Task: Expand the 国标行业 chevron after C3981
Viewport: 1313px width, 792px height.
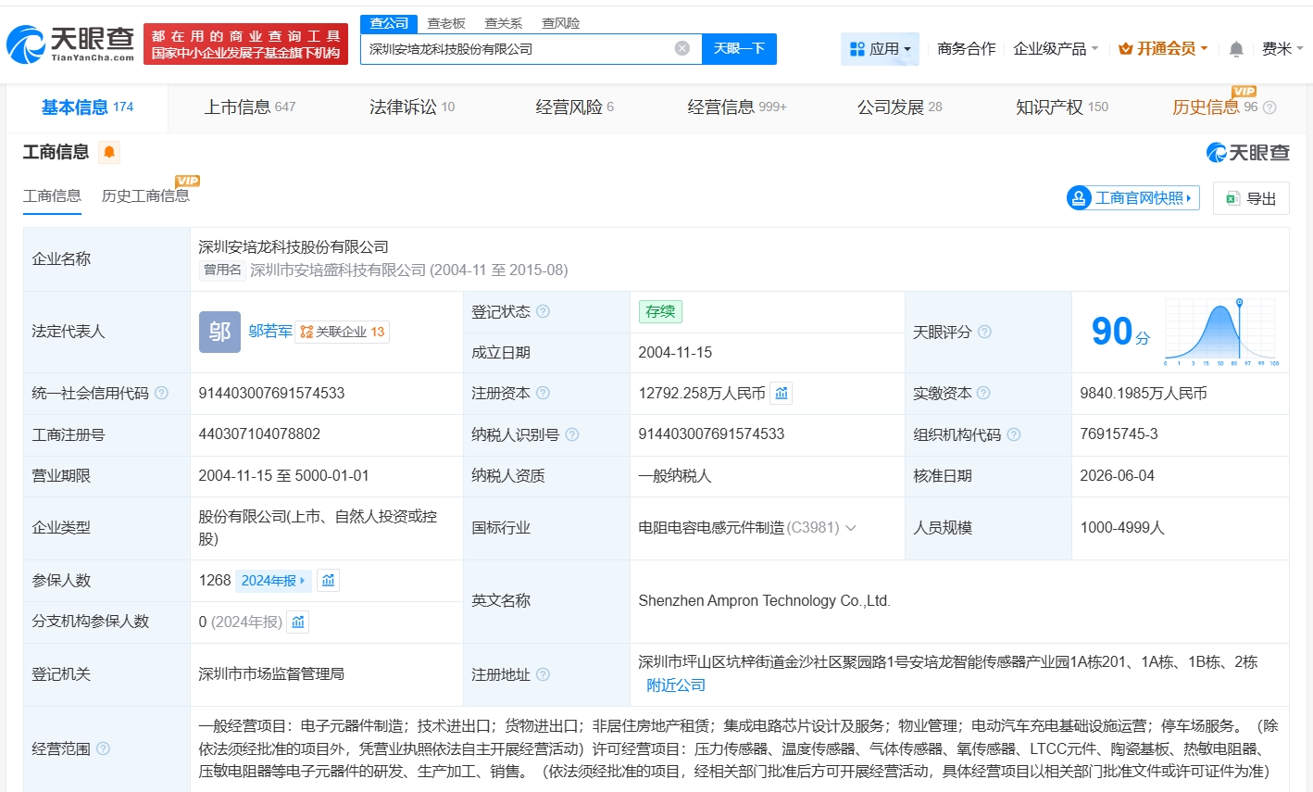Action: pos(851,528)
